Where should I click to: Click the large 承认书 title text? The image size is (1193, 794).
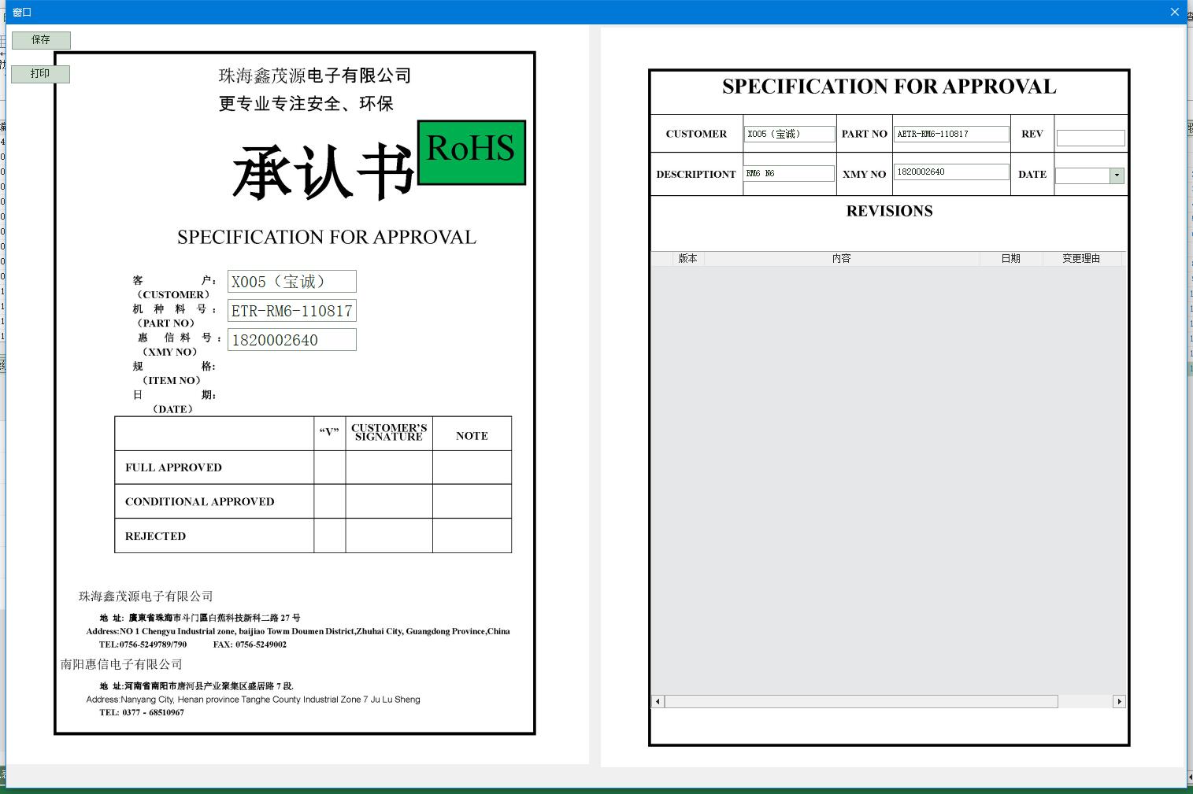tap(323, 173)
